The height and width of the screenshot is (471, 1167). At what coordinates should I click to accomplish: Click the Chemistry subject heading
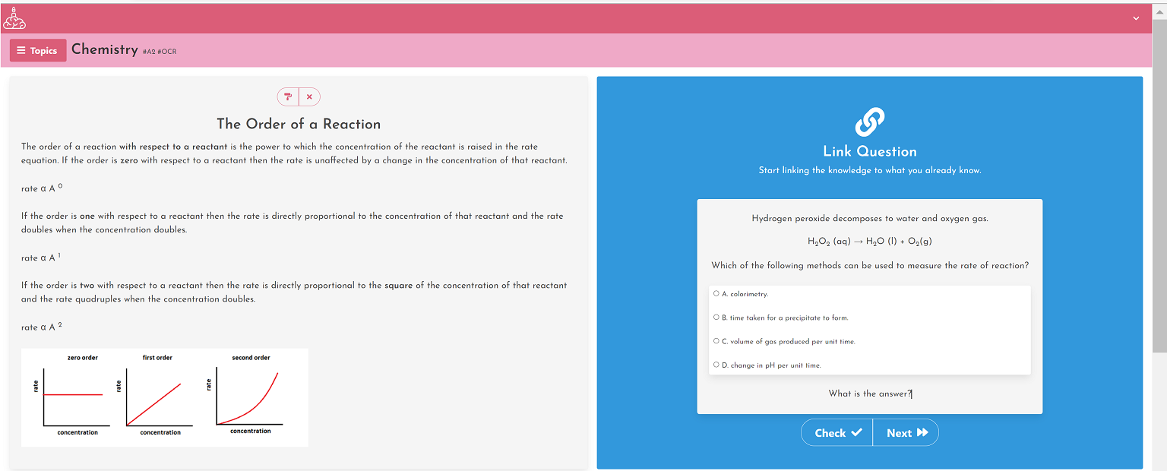[104, 49]
